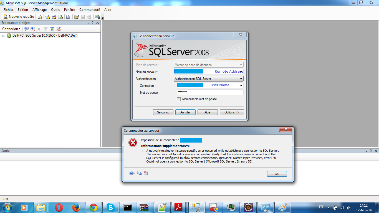Viewport: 379px width, 213px height.
Task: Open the Aide menu
Action: pyautogui.click(x=108, y=10)
